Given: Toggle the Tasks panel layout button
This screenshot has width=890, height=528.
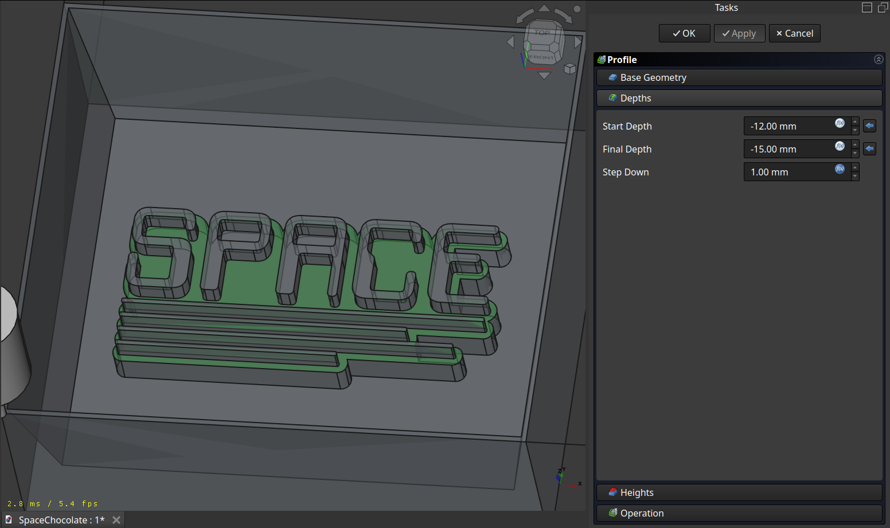Looking at the screenshot, I should pos(867,7).
